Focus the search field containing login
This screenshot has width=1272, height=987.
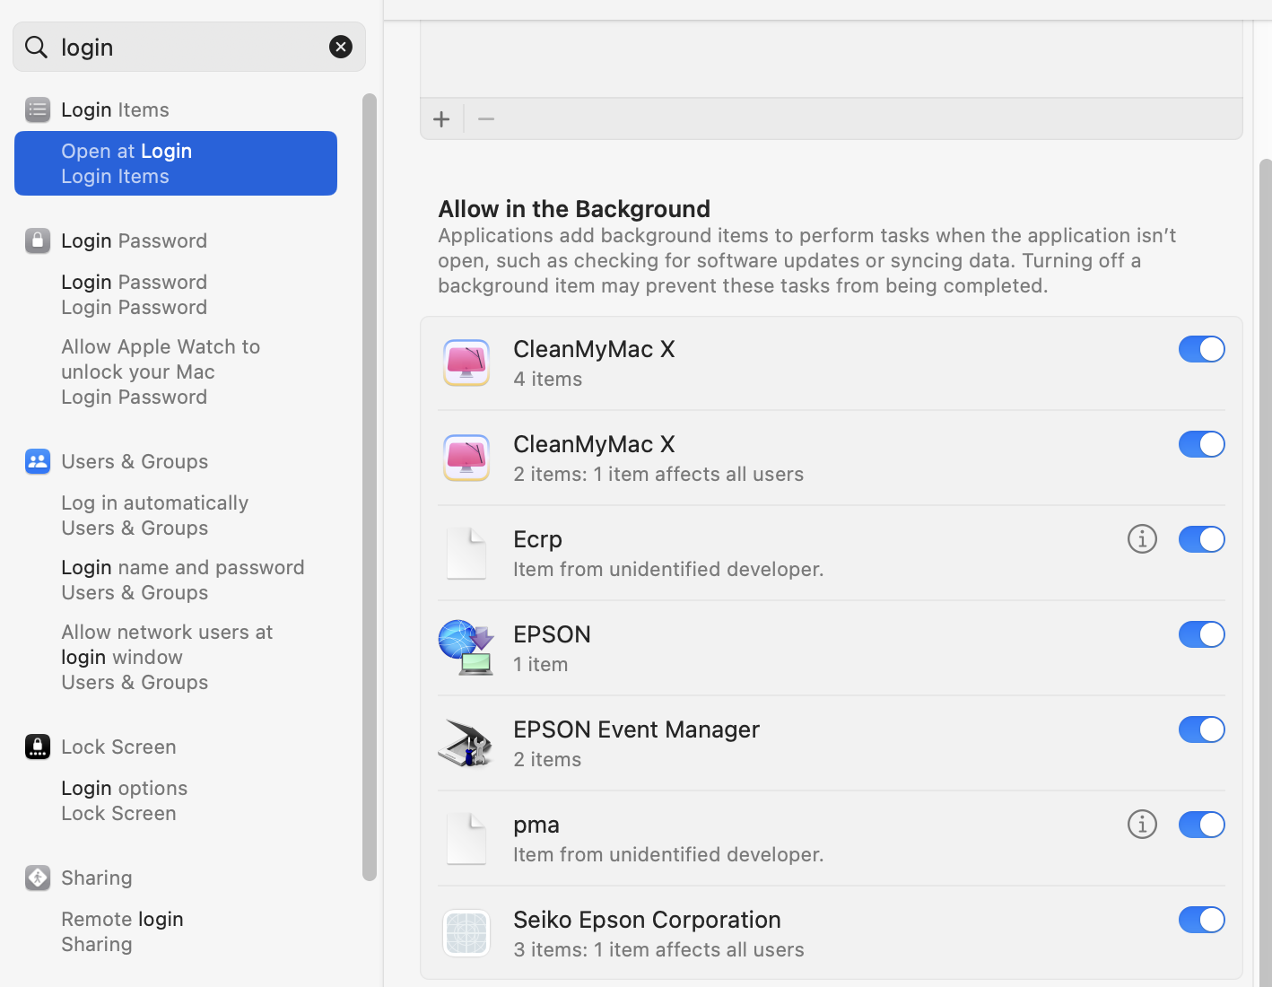click(189, 47)
